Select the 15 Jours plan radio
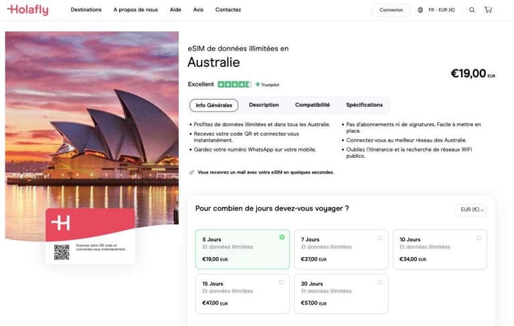Image resolution: width=514 pixels, height=326 pixels. click(281, 282)
